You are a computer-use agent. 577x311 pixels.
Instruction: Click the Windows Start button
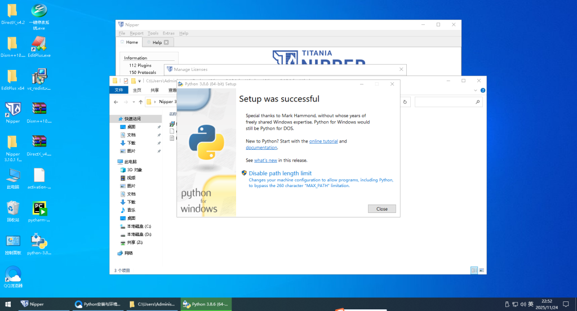(x=8, y=304)
